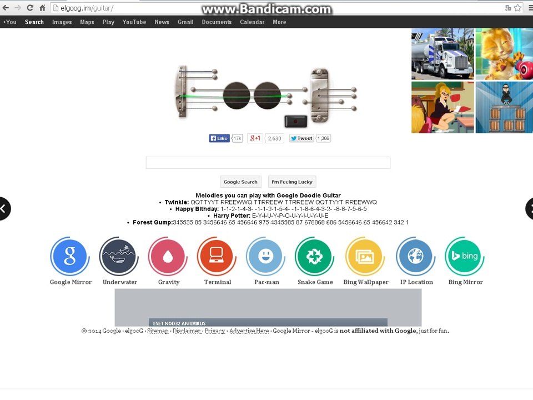The height and width of the screenshot is (400, 533).
Task: Open the orange cat game thumbnail
Action: coord(504,54)
